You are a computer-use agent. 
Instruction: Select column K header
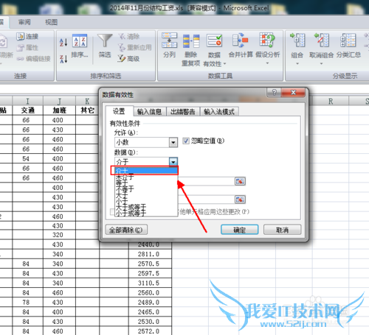click(87, 101)
